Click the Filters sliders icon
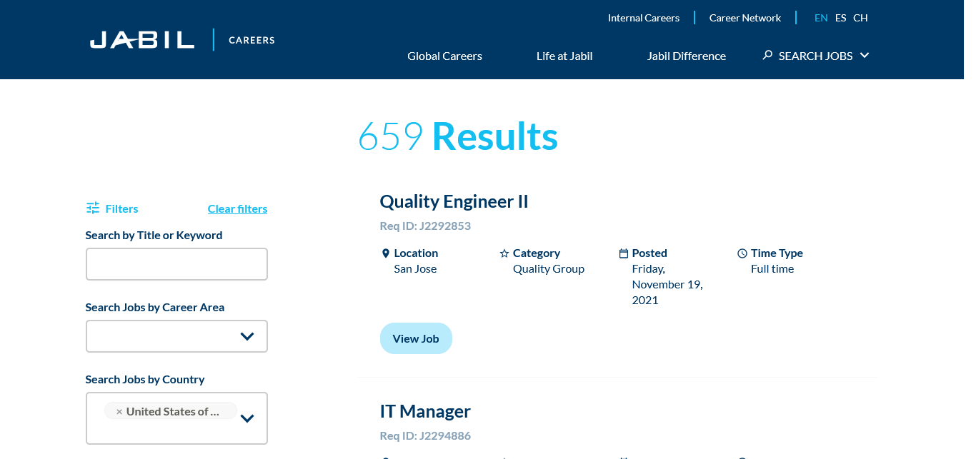 93,208
